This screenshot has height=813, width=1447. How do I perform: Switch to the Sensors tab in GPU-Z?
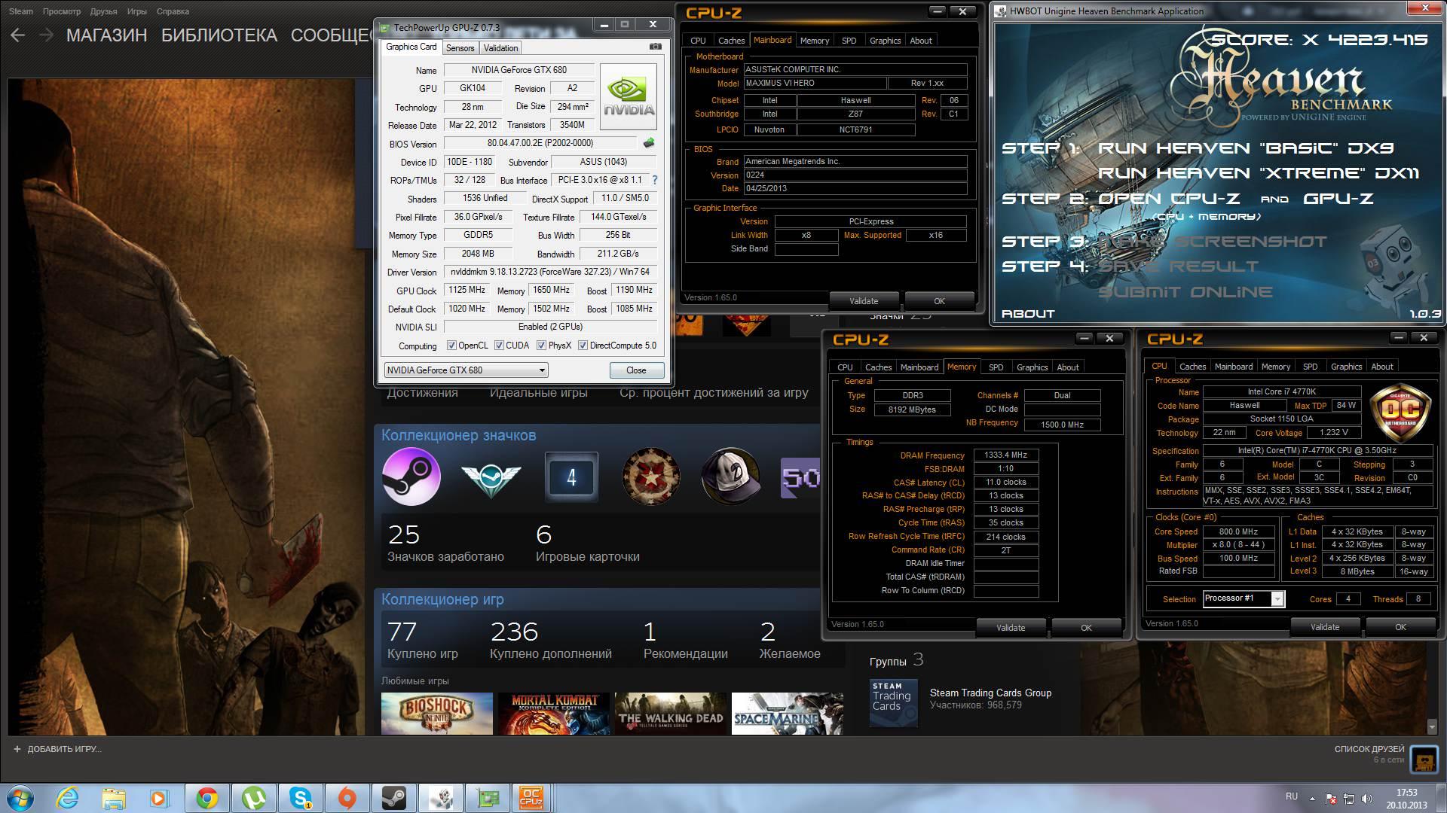click(x=460, y=47)
